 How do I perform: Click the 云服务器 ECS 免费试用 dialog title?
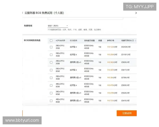click(44, 13)
